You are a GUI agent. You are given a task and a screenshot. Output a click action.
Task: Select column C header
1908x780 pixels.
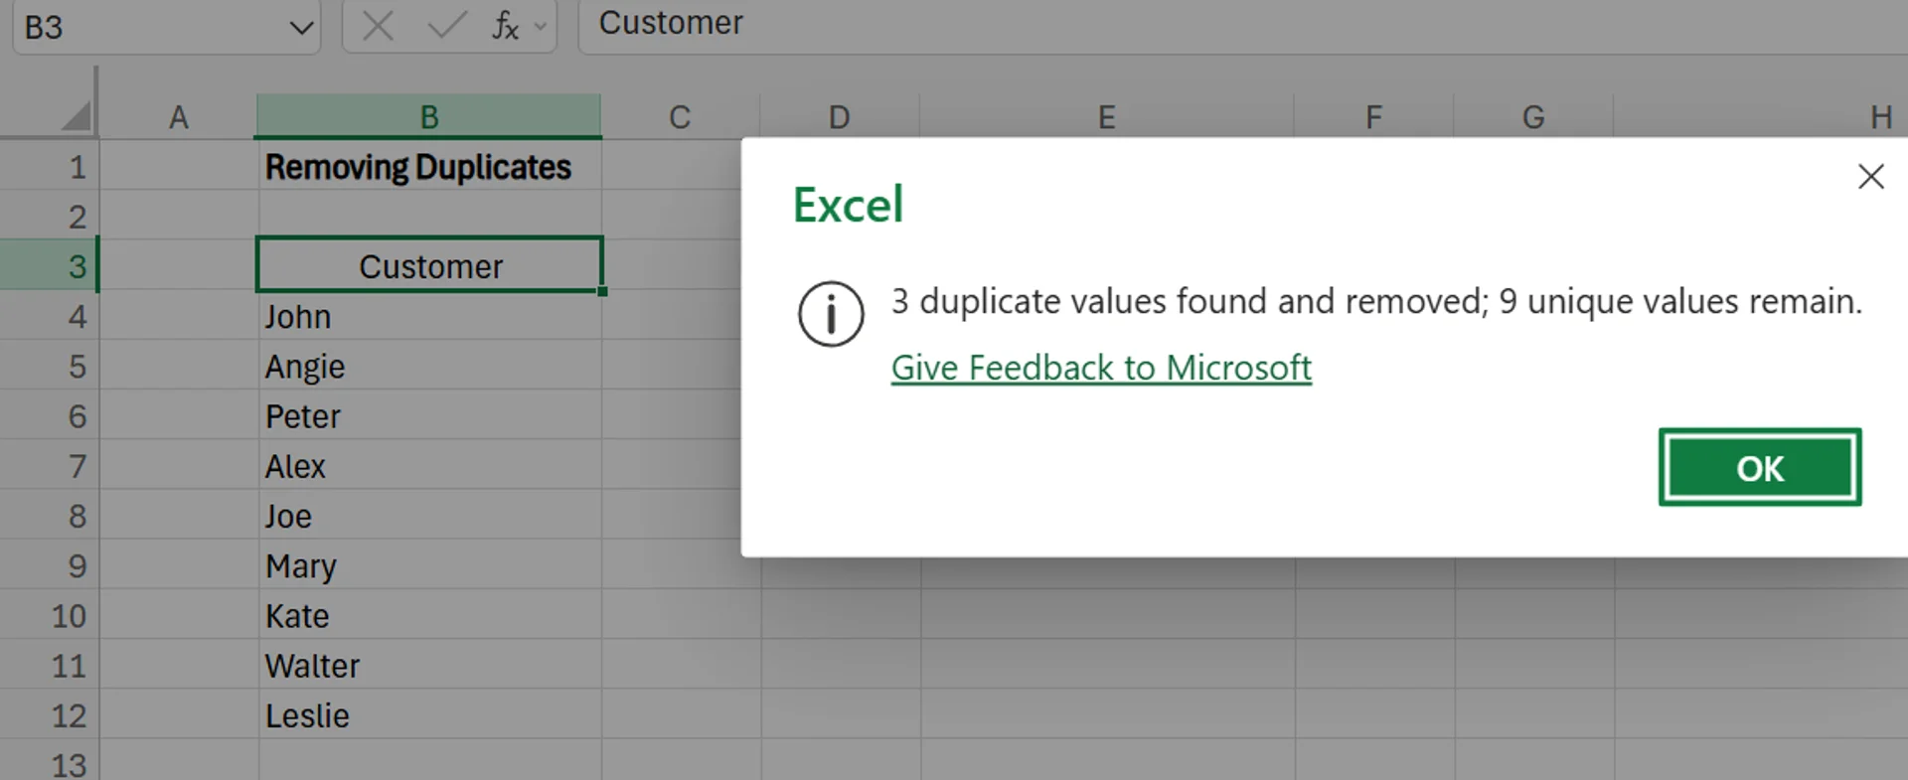pos(680,117)
